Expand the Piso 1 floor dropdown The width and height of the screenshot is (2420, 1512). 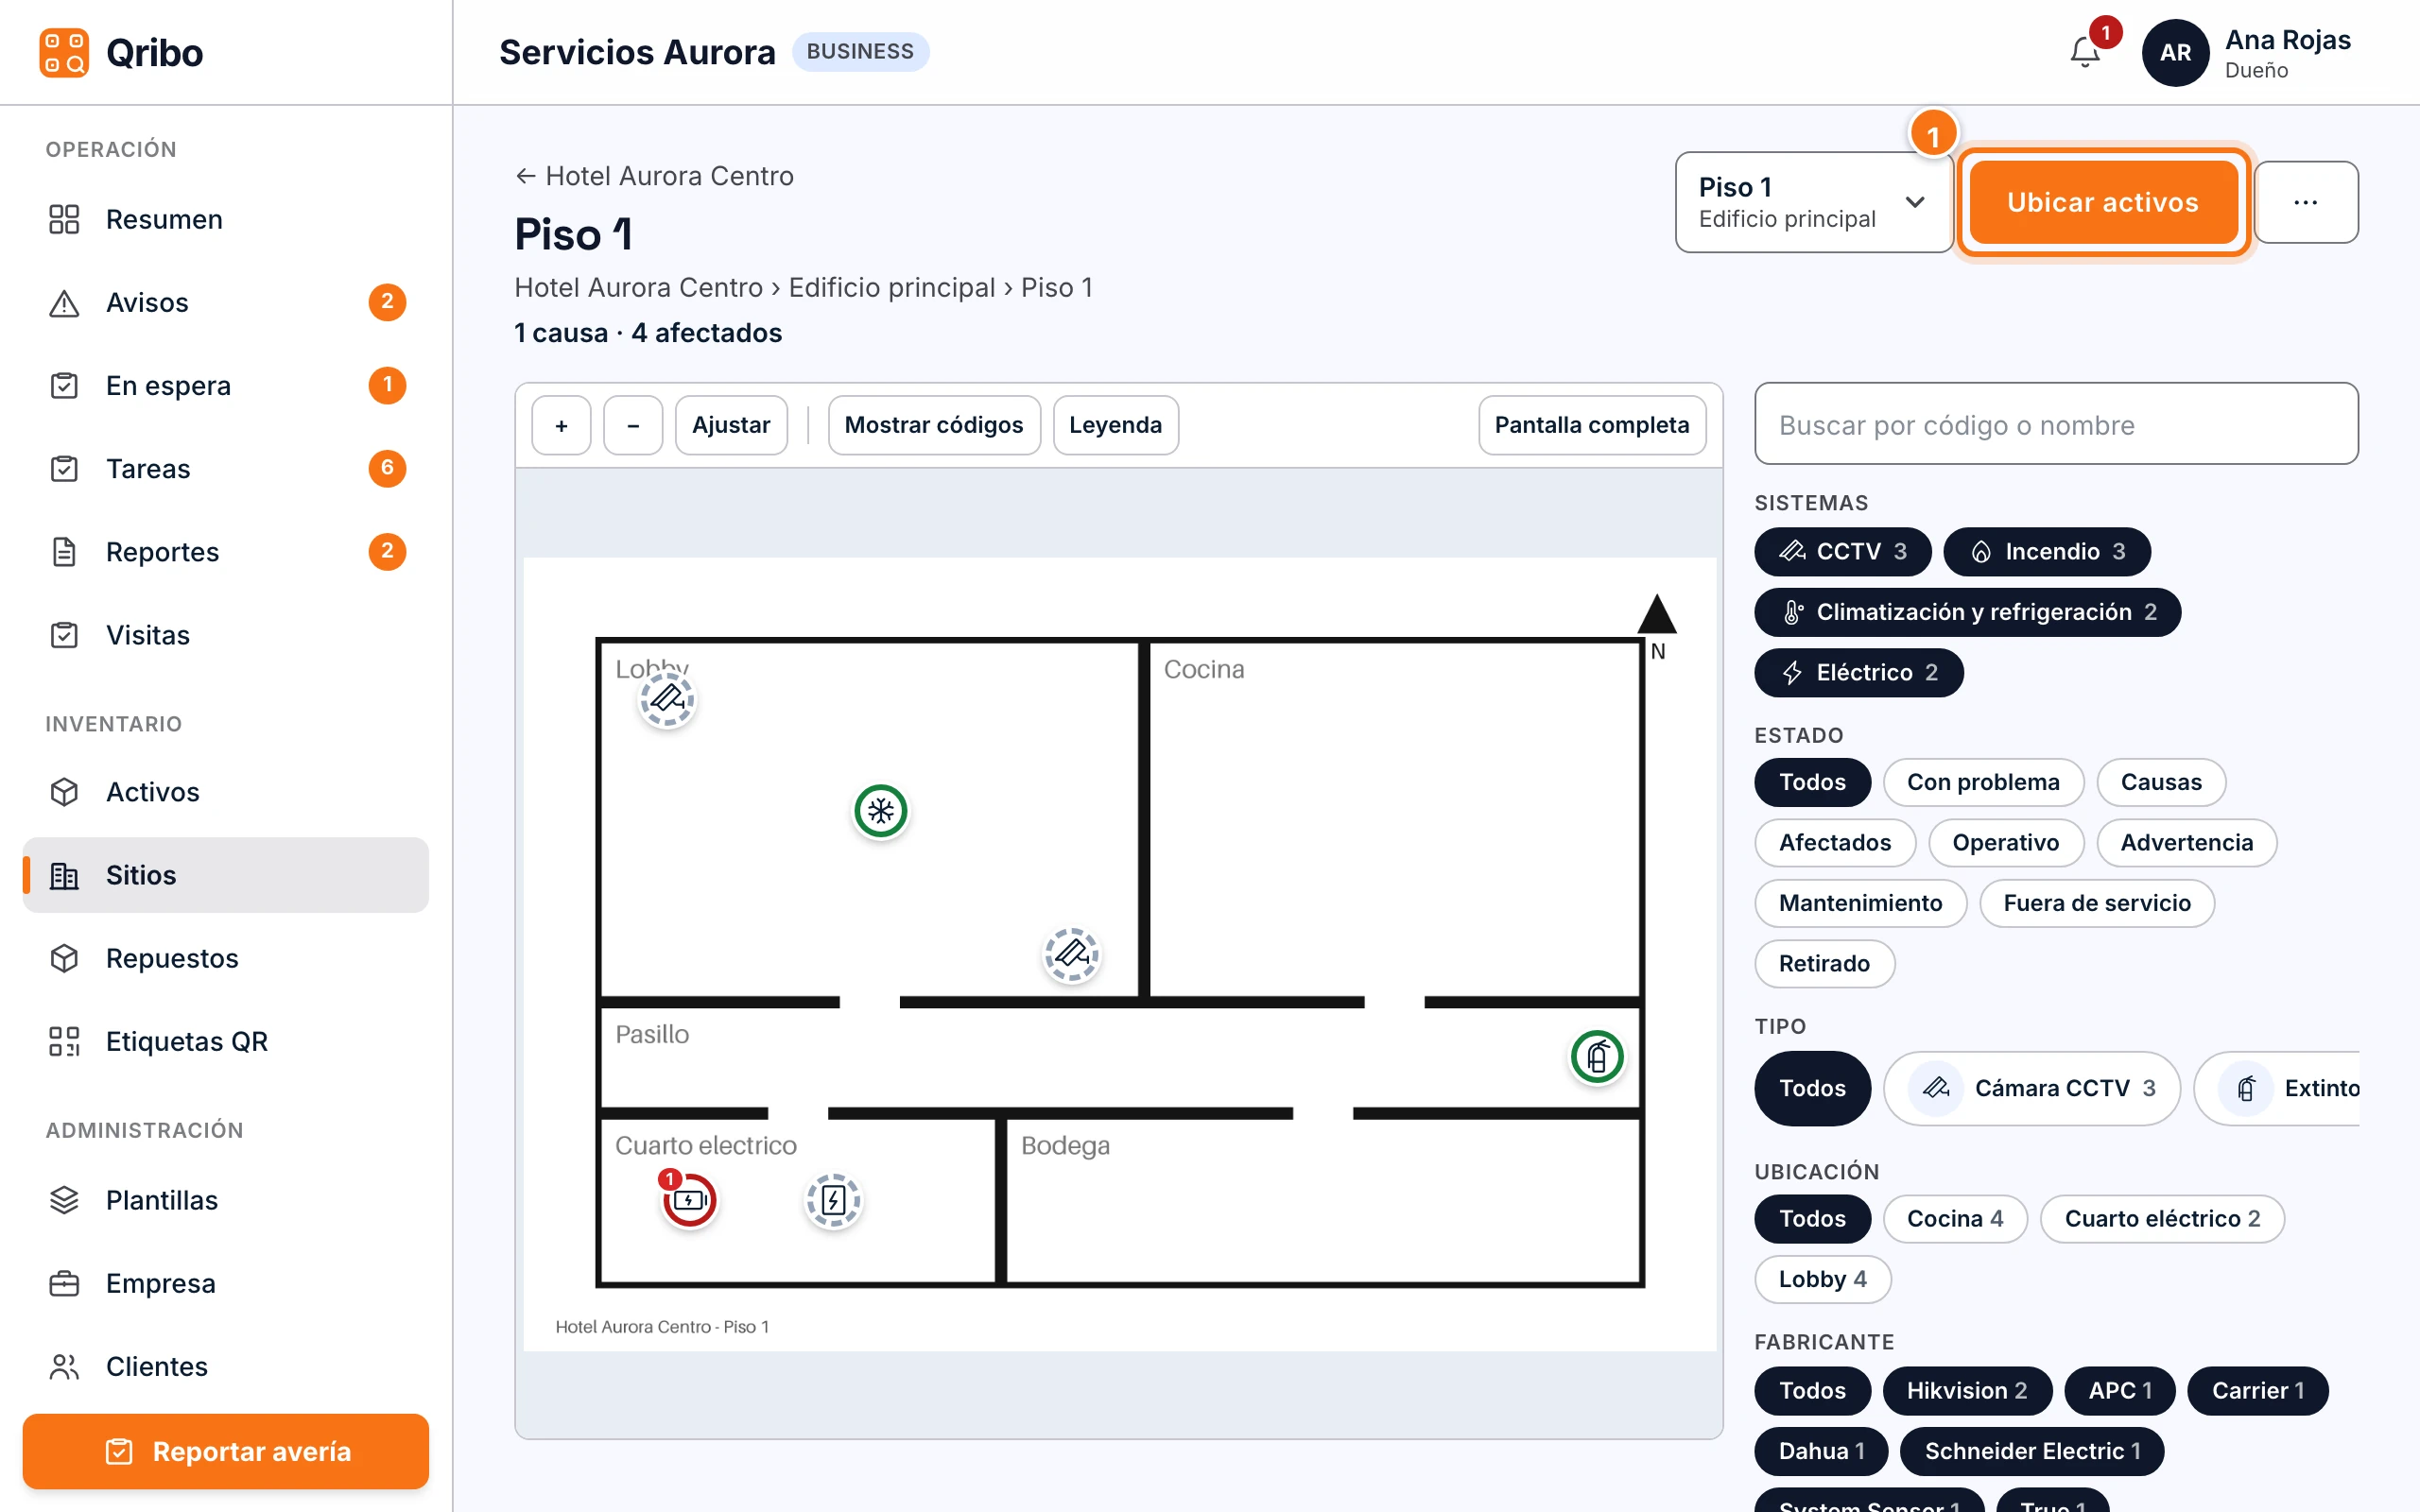1813,202
